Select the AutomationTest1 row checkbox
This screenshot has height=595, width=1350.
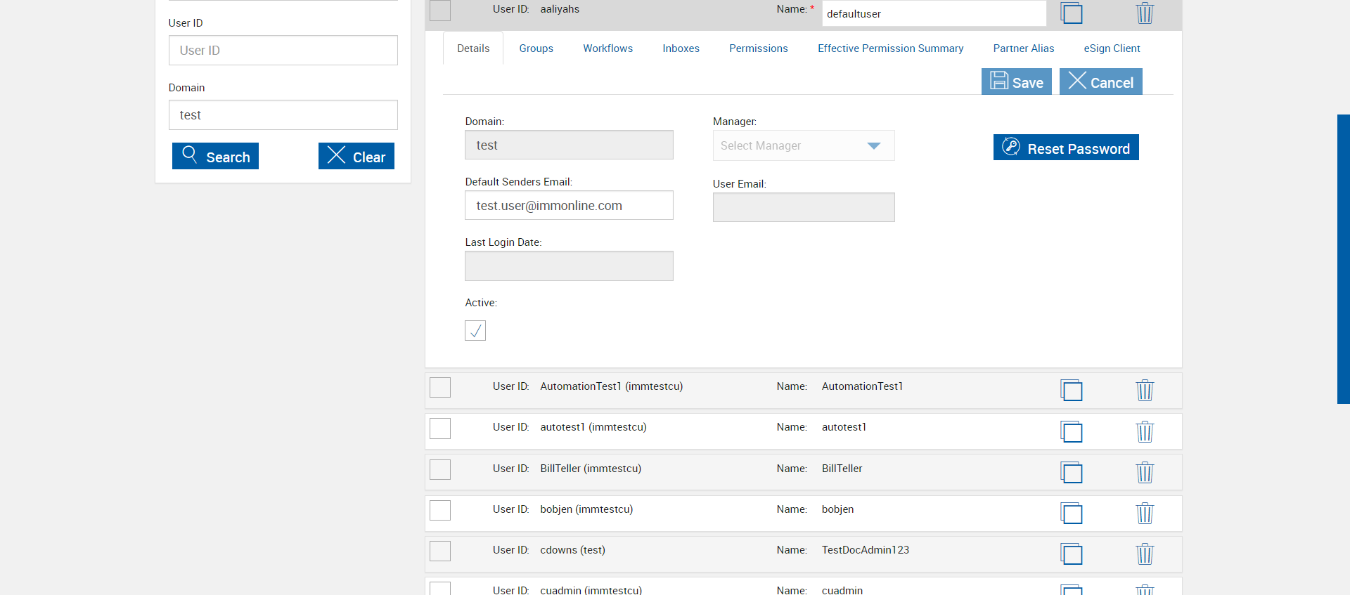point(440,387)
